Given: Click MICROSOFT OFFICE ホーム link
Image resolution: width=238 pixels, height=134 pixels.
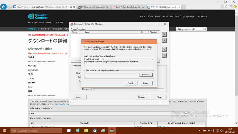Looking at the screenshot, I should pyautogui.click(x=40, y=23).
